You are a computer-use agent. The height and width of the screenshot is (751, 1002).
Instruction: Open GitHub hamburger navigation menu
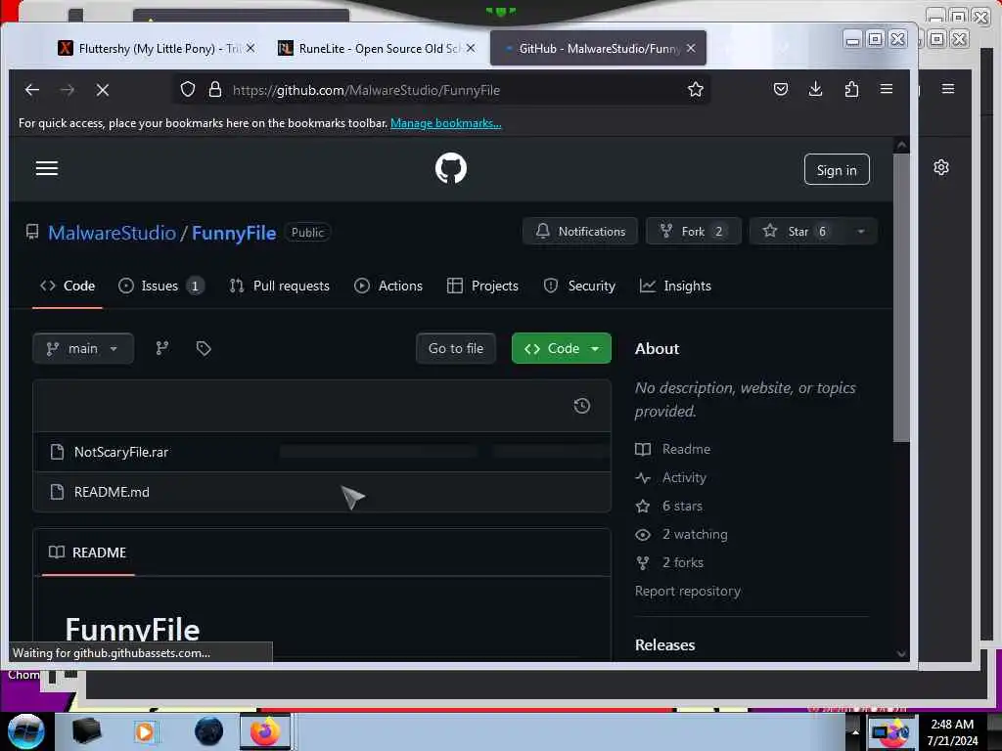tap(47, 168)
